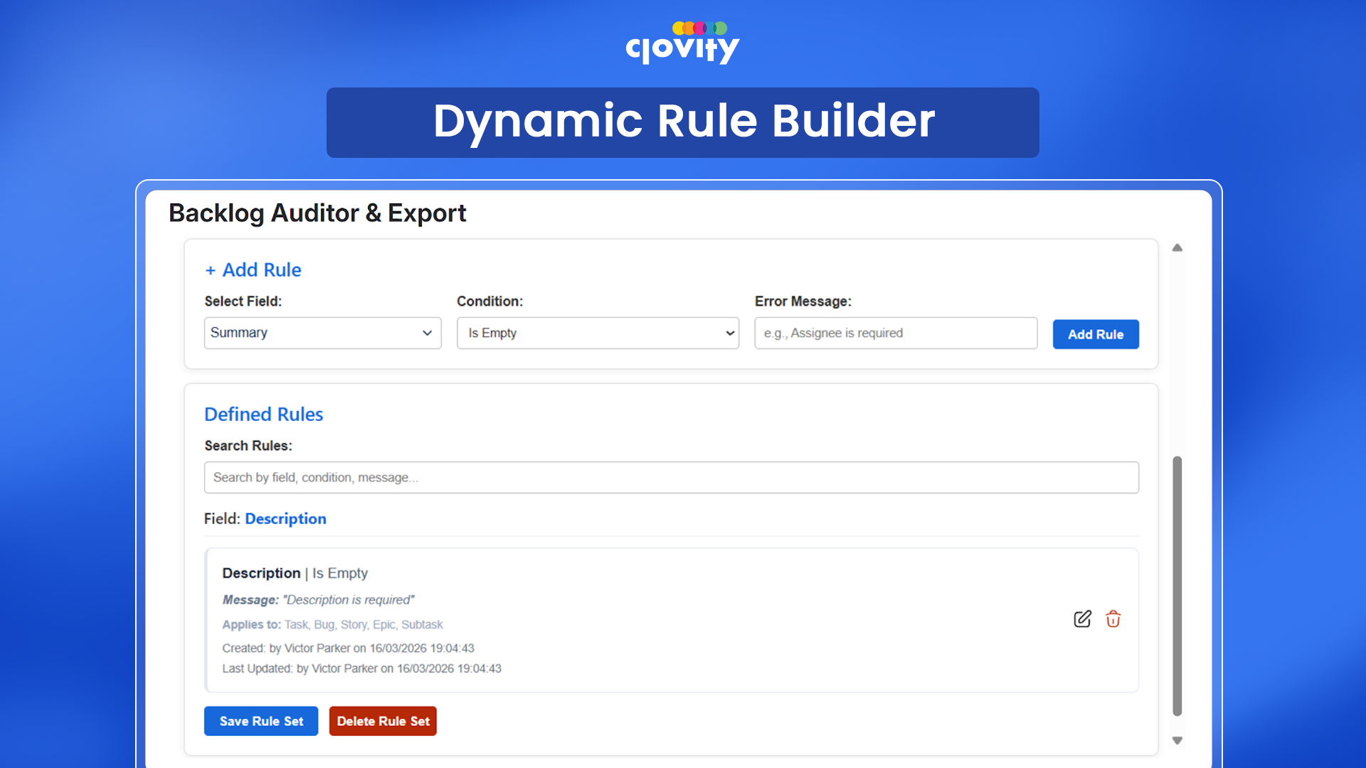Click the 'Defined Rules' heading
Screen dimensions: 1366x768
pos(263,414)
